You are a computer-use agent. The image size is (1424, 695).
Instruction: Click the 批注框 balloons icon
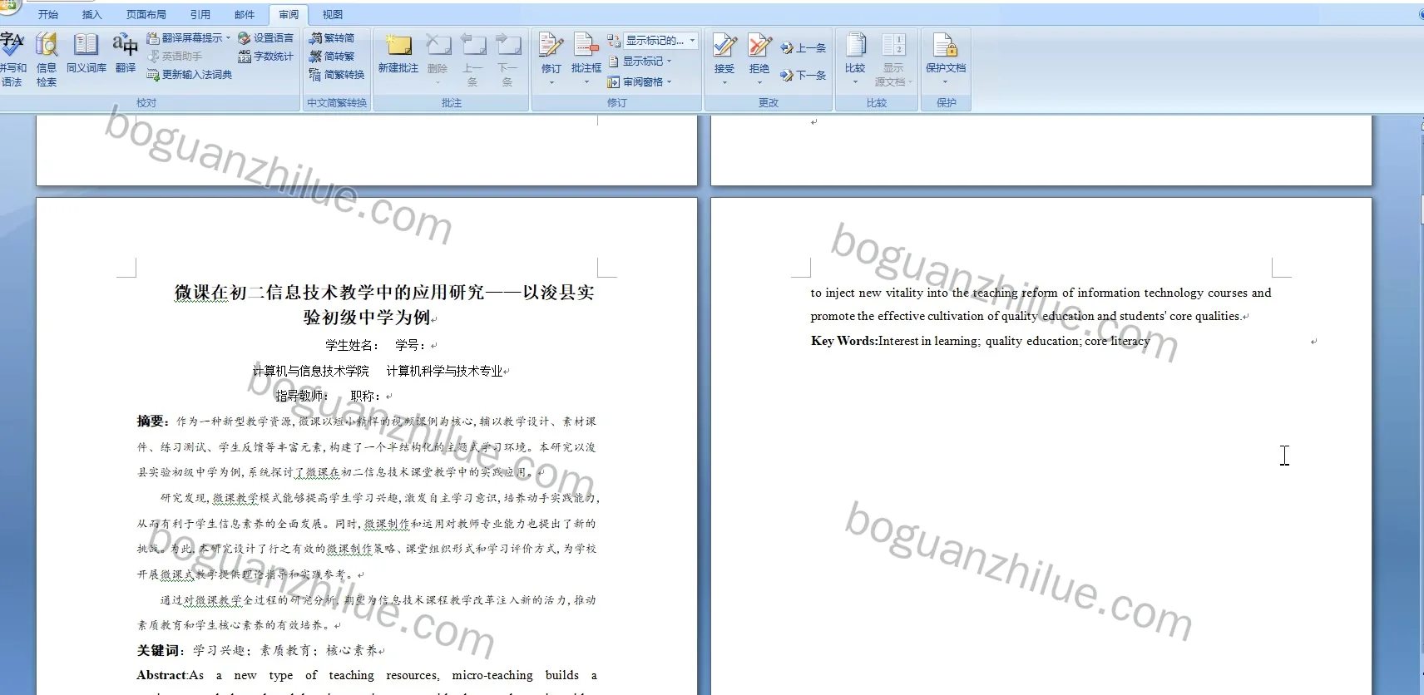point(586,45)
